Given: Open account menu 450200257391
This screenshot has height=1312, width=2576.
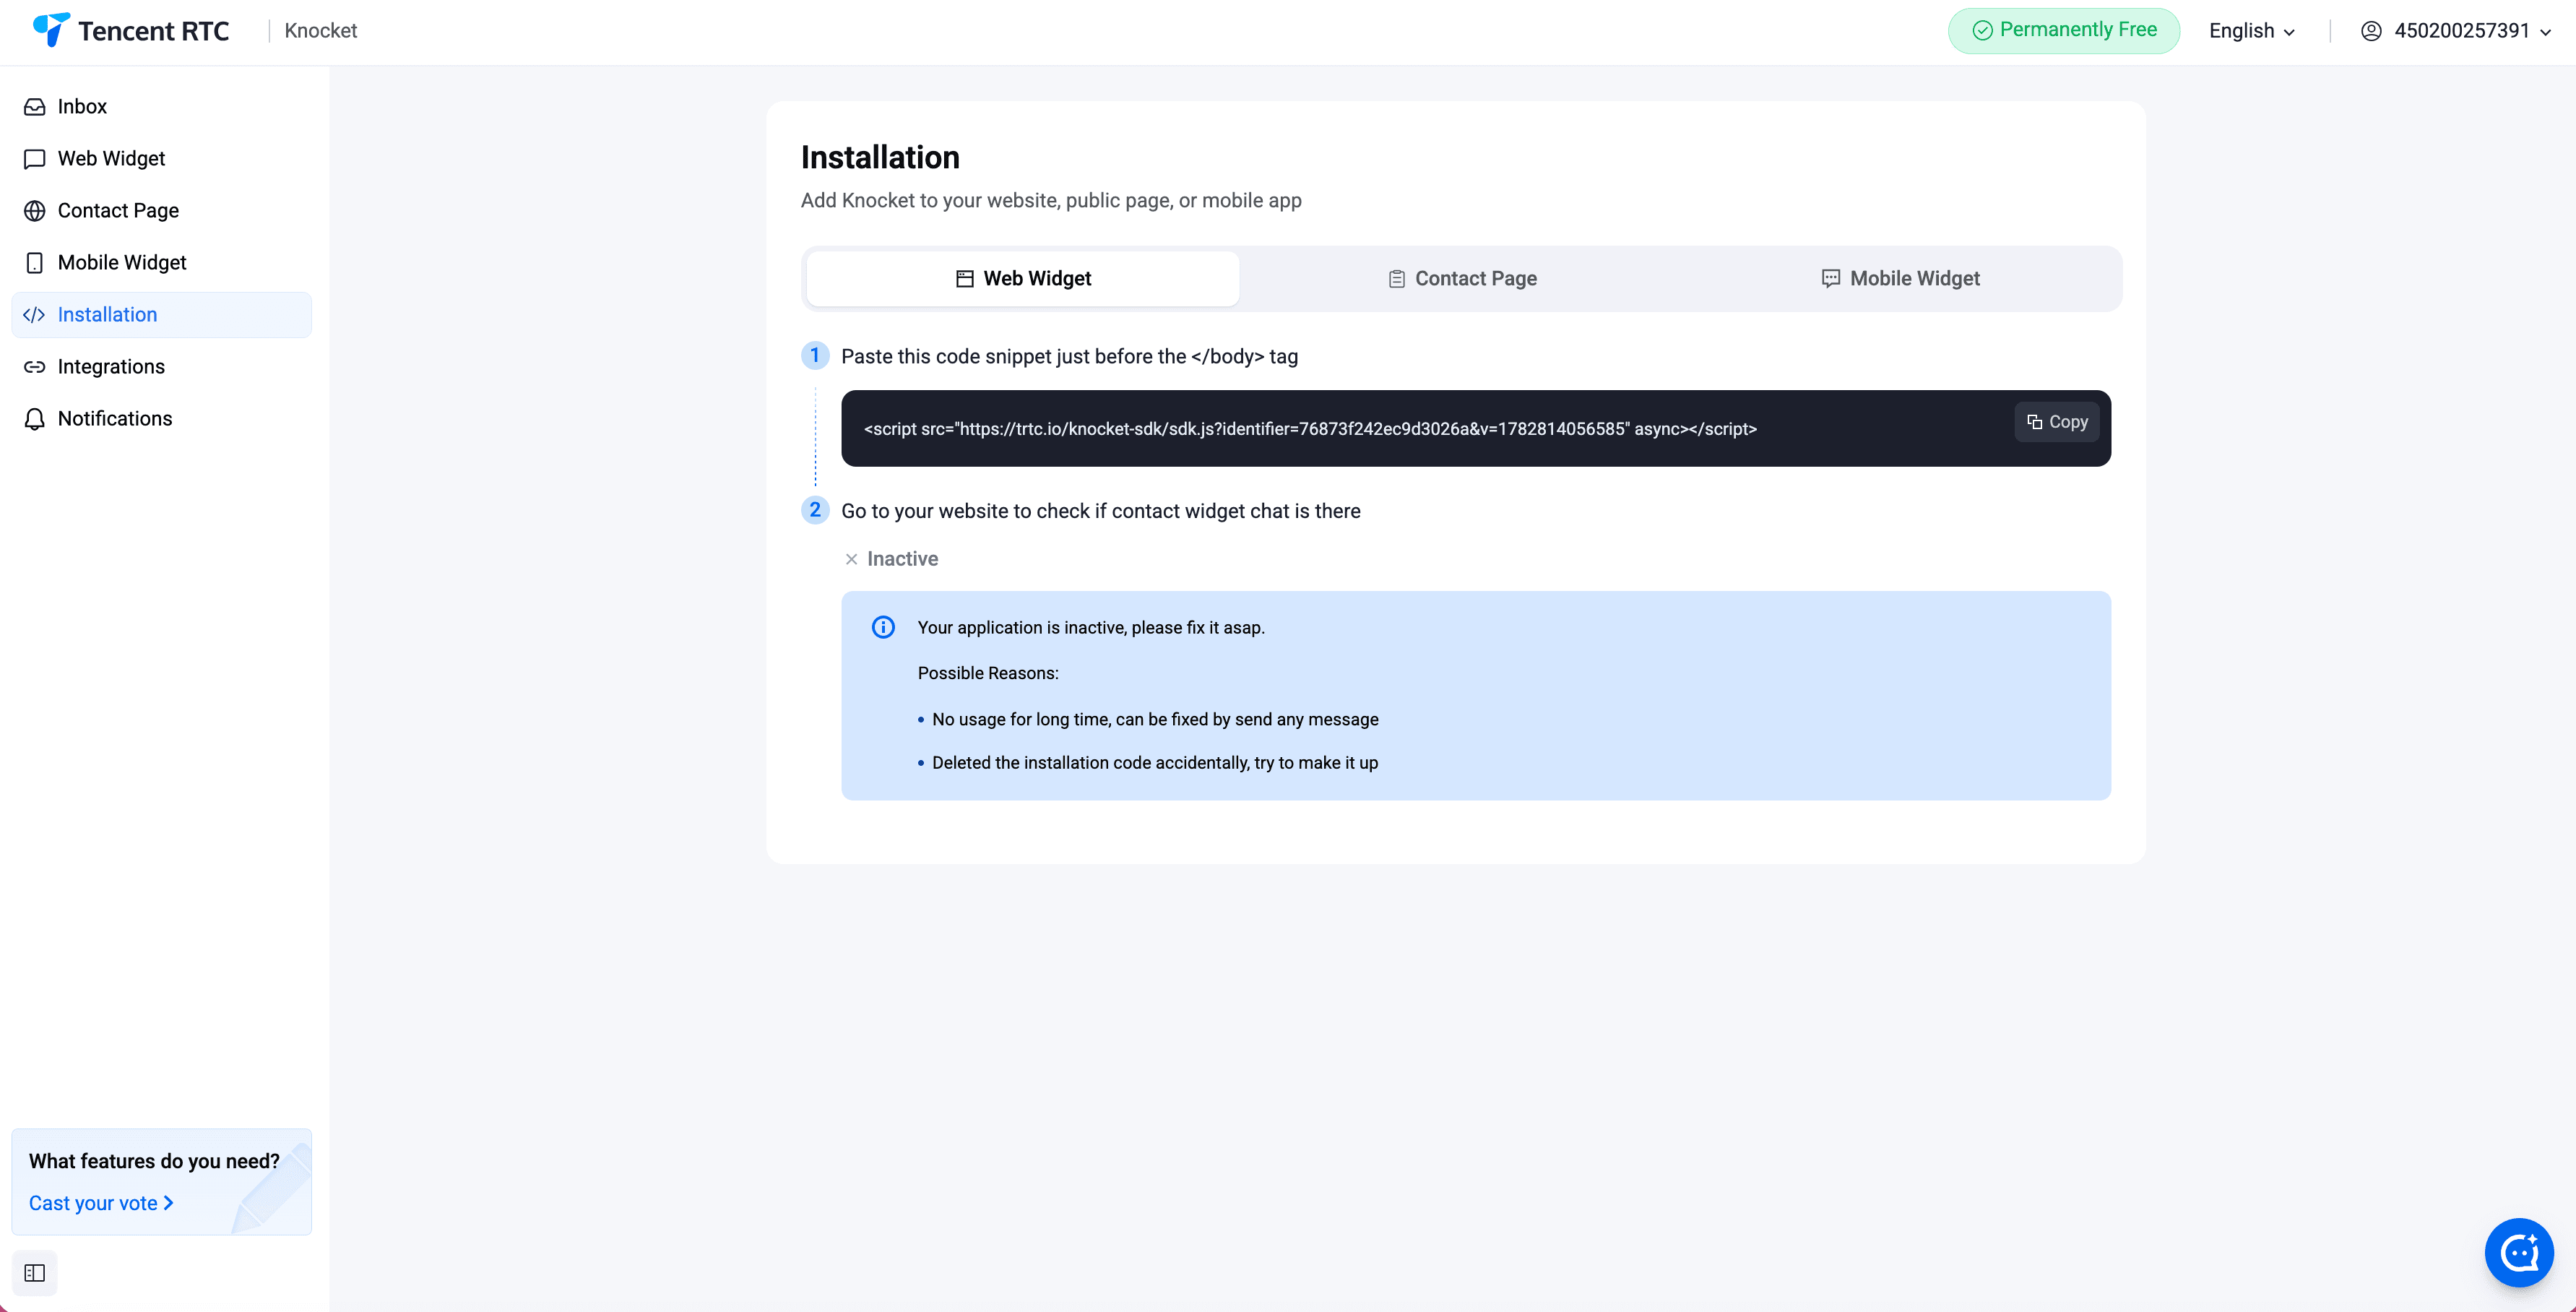Looking at the screenshot, I should click(2457, 31).
